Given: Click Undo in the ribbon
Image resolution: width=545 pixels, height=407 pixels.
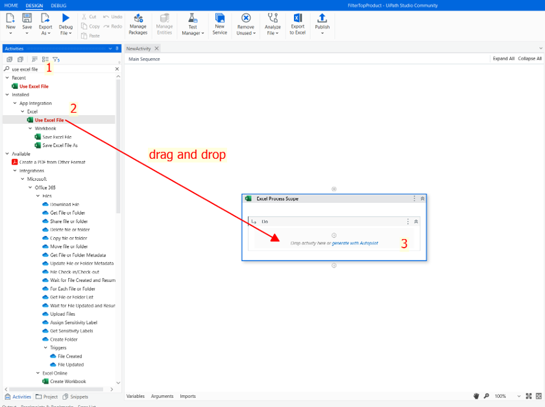Looking at the screenshot, I should (113, 17).
